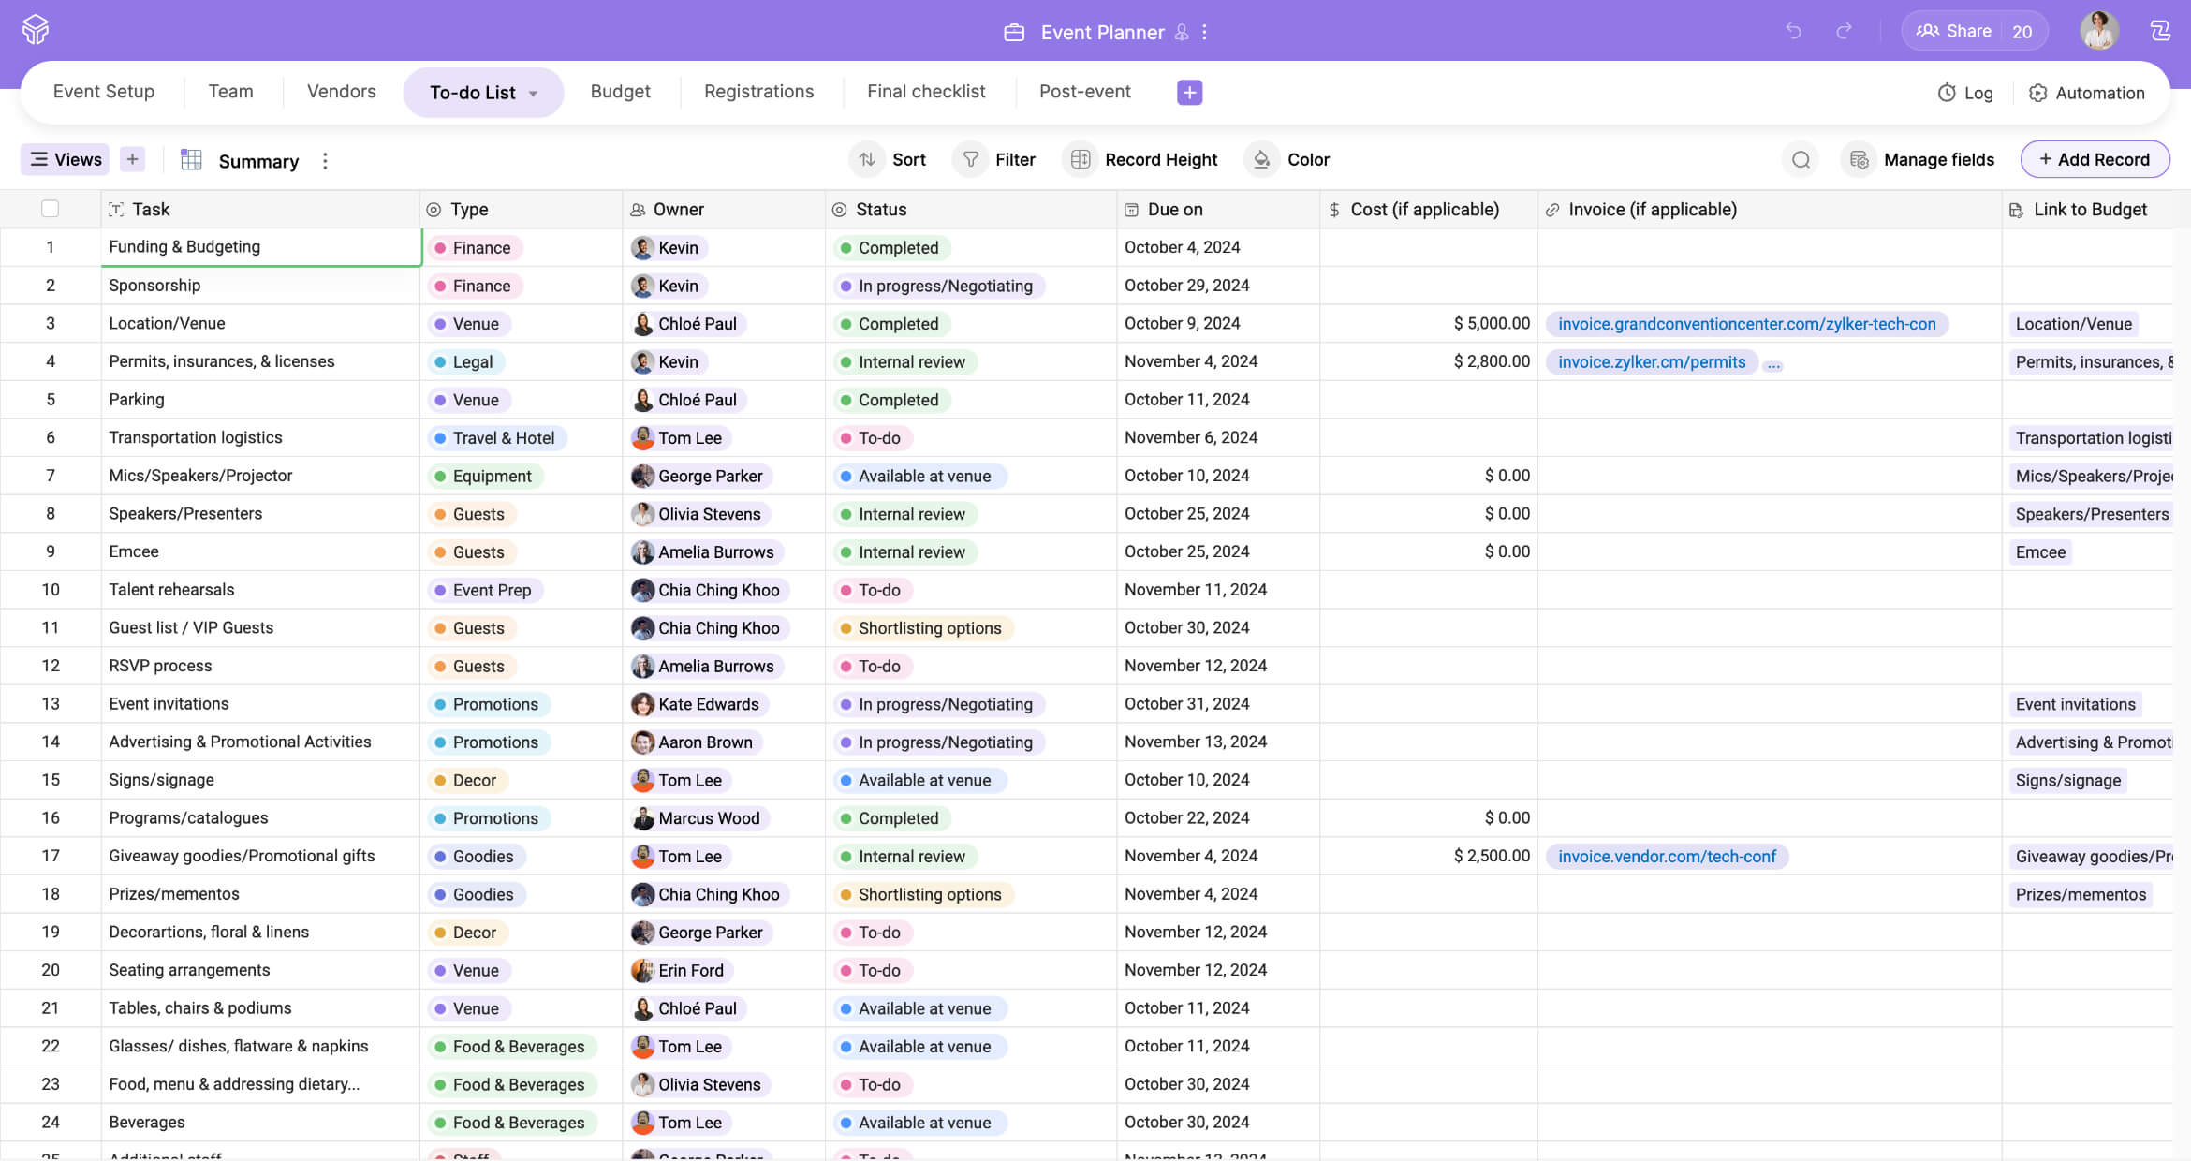2191x1161 pixels.
Task: Open the Log history panel
Action: click(1965, 93)
